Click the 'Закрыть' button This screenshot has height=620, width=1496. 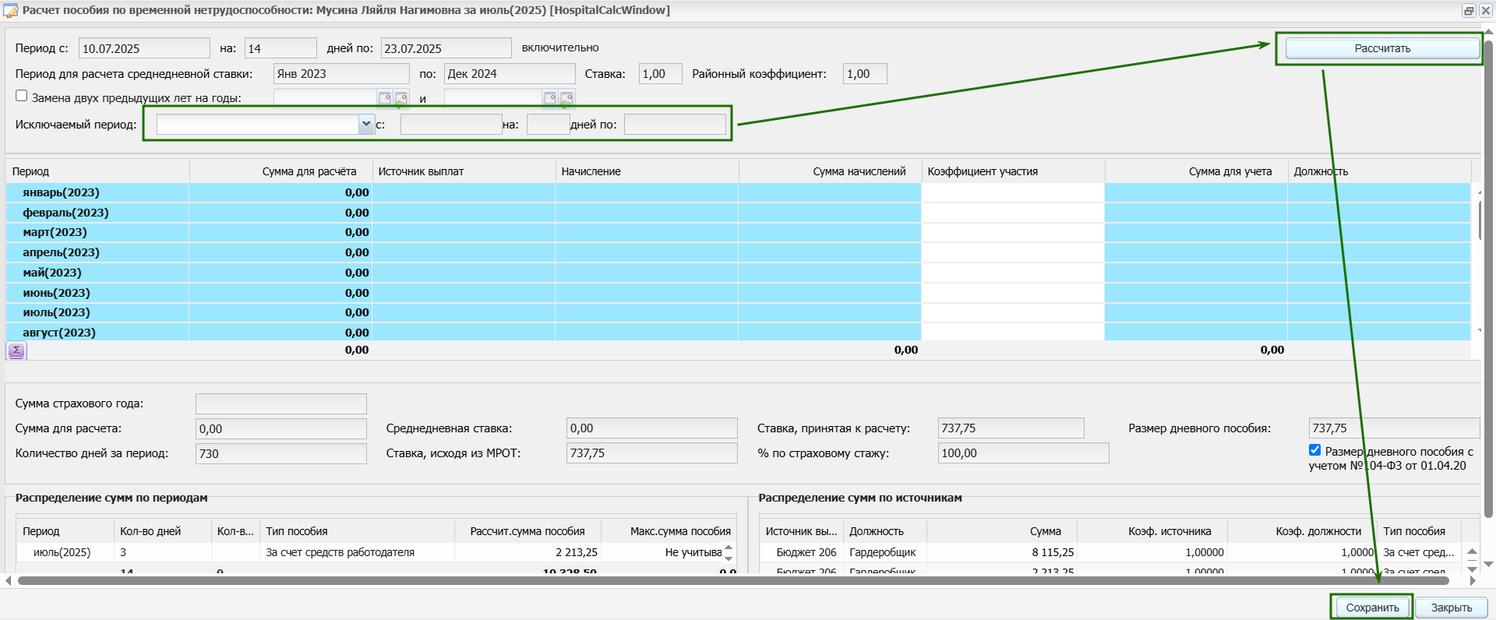tap(1452, 608)
